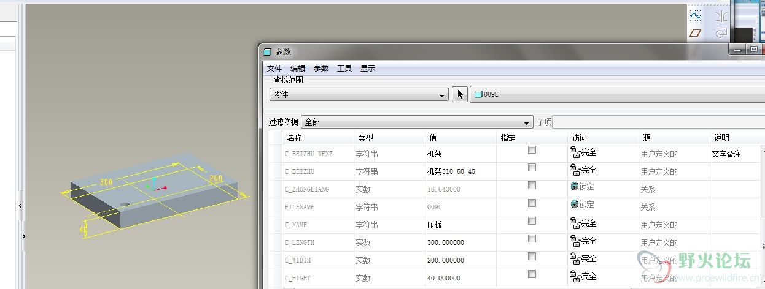Toggle 指定 checkbox for C_ZHONGLIANG
The image size is (765, 289).
532,185
